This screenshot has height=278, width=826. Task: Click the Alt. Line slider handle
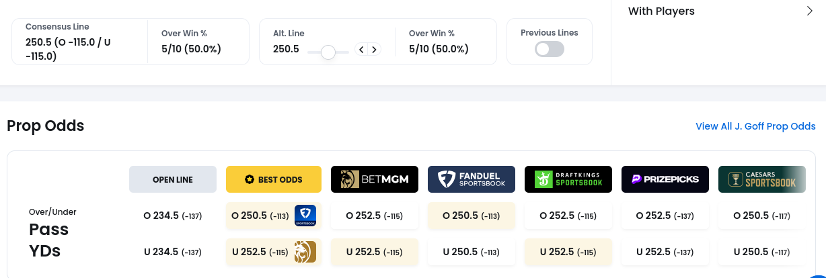(328, 52)
